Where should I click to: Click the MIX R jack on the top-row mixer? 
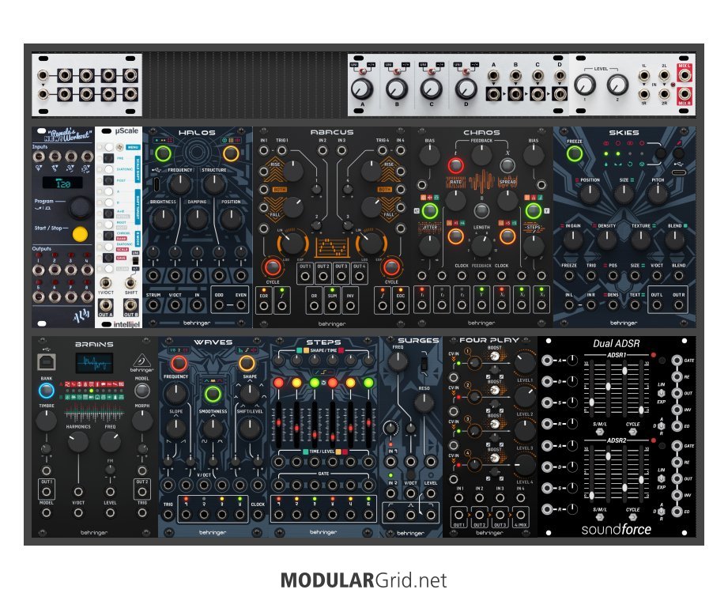(x=684, y=94)
